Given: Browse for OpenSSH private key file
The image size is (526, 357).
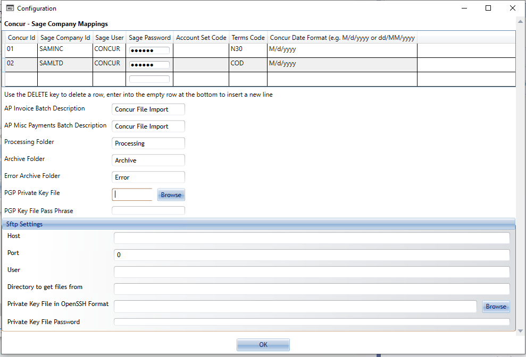Looking at the screenshot, I should (496, 307).
